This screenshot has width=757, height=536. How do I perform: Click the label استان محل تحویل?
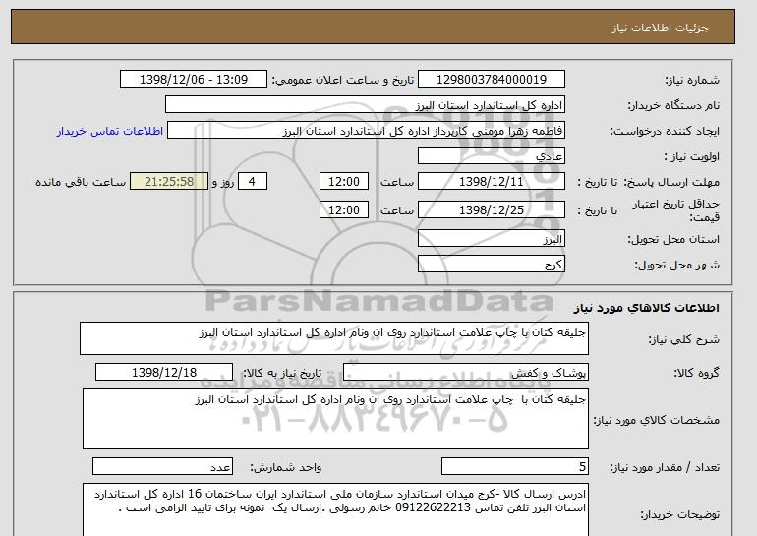click(673, 239)
